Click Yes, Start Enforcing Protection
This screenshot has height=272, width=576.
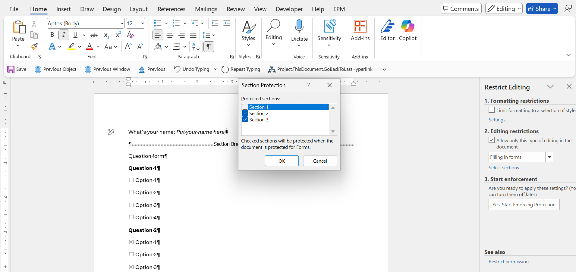(524, 205)
